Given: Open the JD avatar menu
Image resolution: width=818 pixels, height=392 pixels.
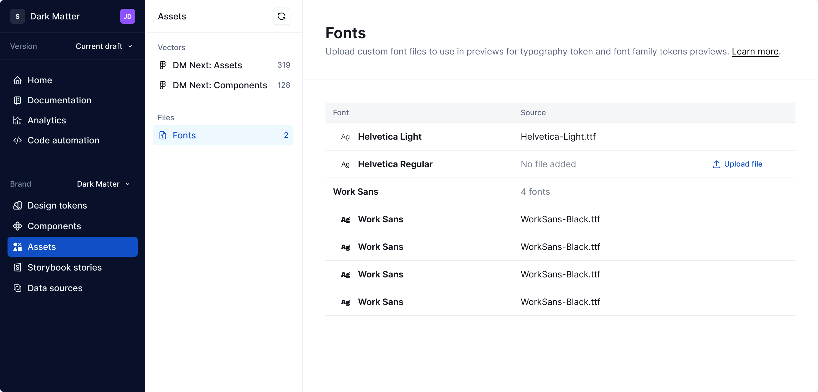Looking at the screenshot, I should coord(127,16).
